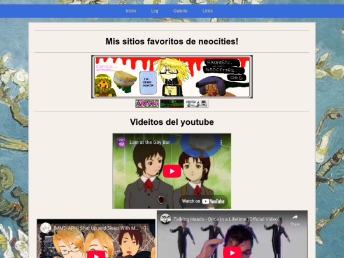Click the black and green site badge

(172, 104)
